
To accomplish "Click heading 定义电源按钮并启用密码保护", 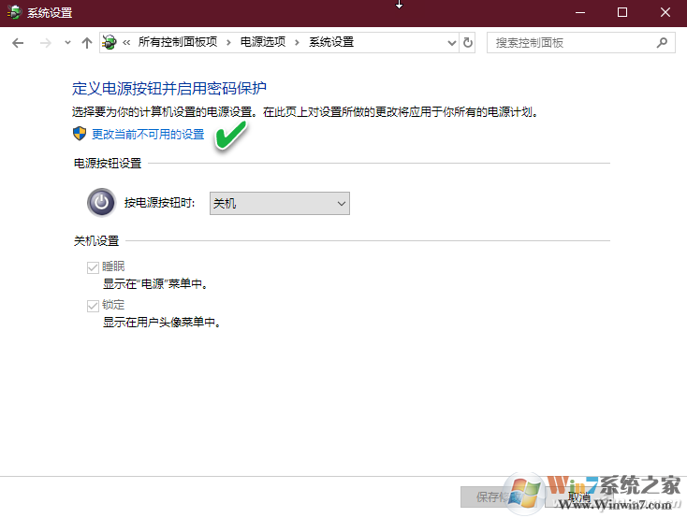I will [169, 89].
